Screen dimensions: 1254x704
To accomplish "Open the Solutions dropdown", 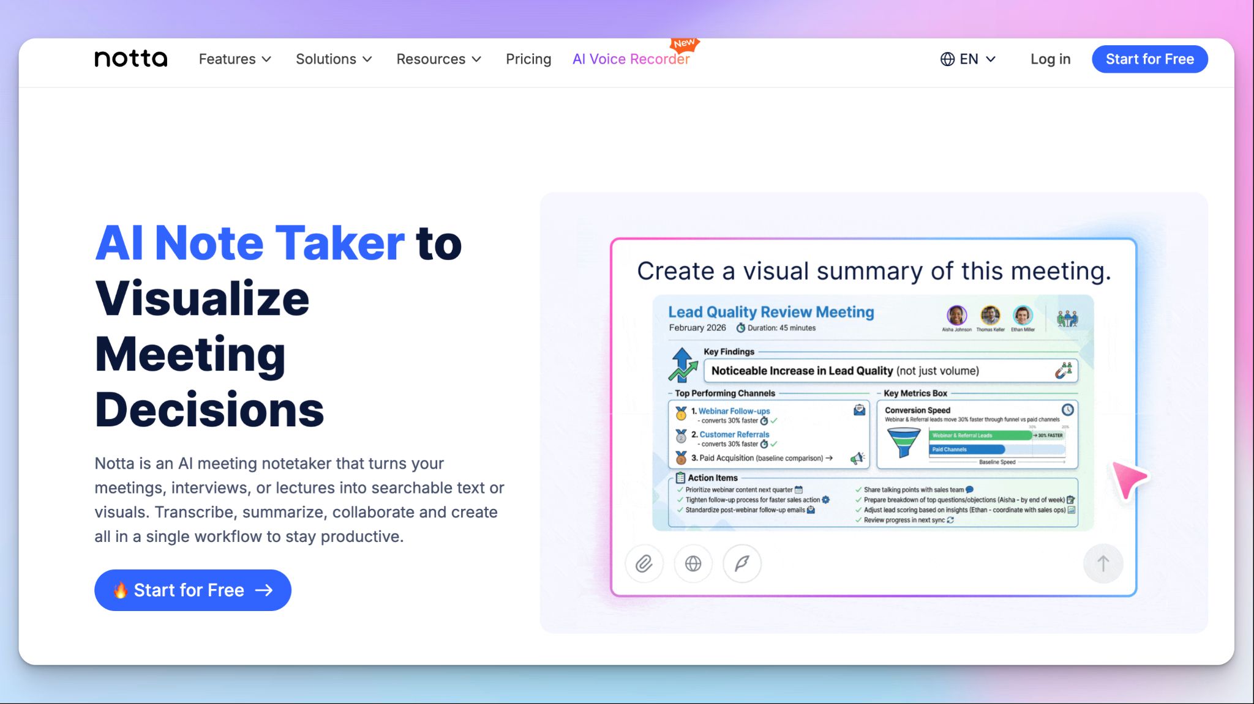I will tap(334, 59).
